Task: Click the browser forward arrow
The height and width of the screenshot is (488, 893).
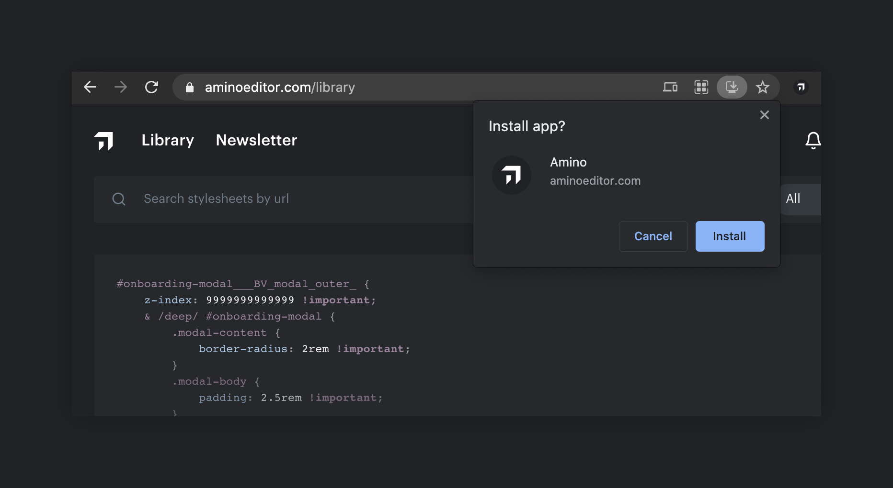Action: tap(121, 87)
